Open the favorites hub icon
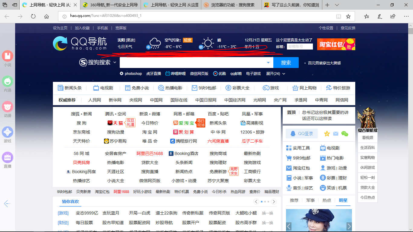This screenshot has height=232, width=413. click(x=366, y=16)
